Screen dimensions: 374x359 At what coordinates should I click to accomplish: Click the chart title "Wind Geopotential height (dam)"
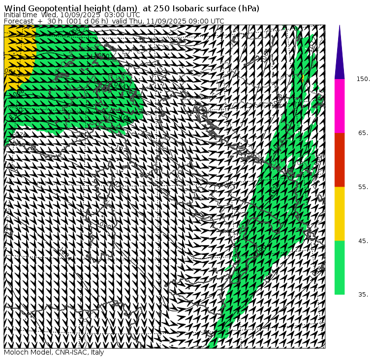coord(70,8)
